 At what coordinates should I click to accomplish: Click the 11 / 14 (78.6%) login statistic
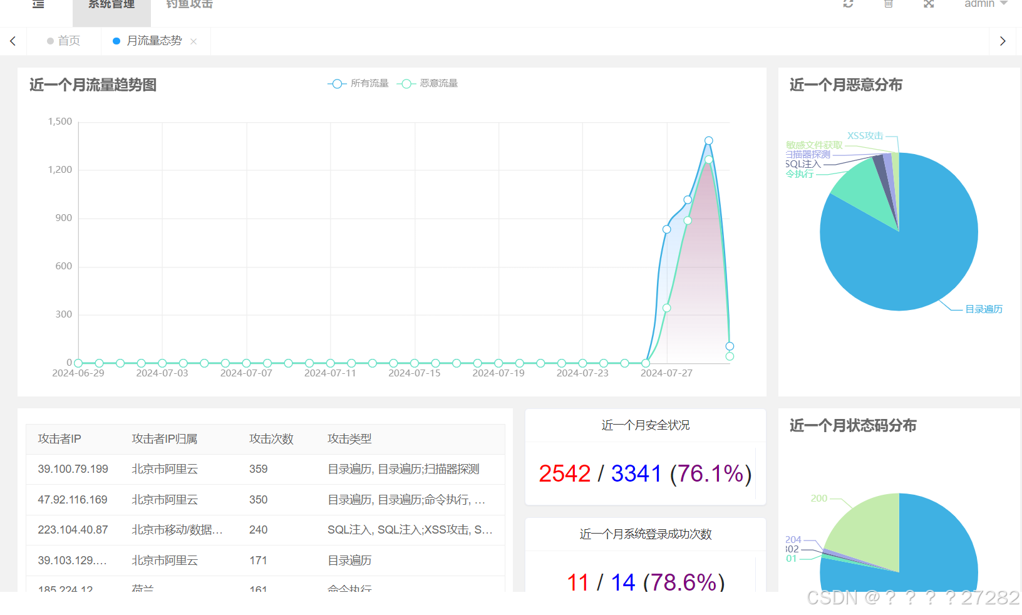tap(646, 582)
